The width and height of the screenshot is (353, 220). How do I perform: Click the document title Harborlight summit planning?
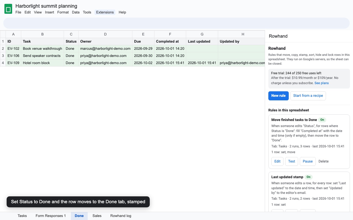[x=46, y=6]
